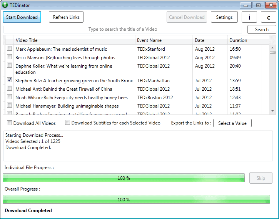Select "Noah Wilson-Rich: Every city needs healthy honey bees"

click(71, 98)
